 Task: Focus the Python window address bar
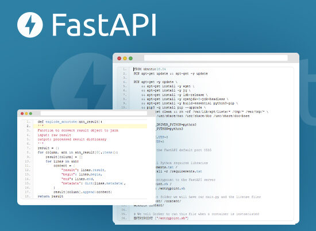pyautogui.click(x=94, y=113)
